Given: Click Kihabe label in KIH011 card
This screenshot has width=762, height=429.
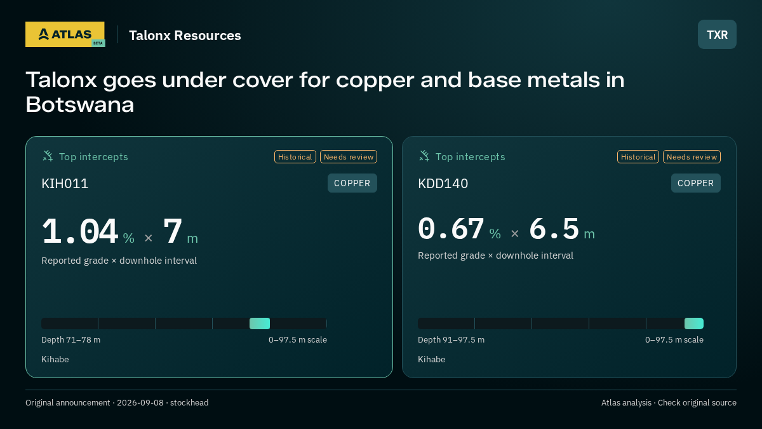Looking at the screenshot, I should click(55, 360).
